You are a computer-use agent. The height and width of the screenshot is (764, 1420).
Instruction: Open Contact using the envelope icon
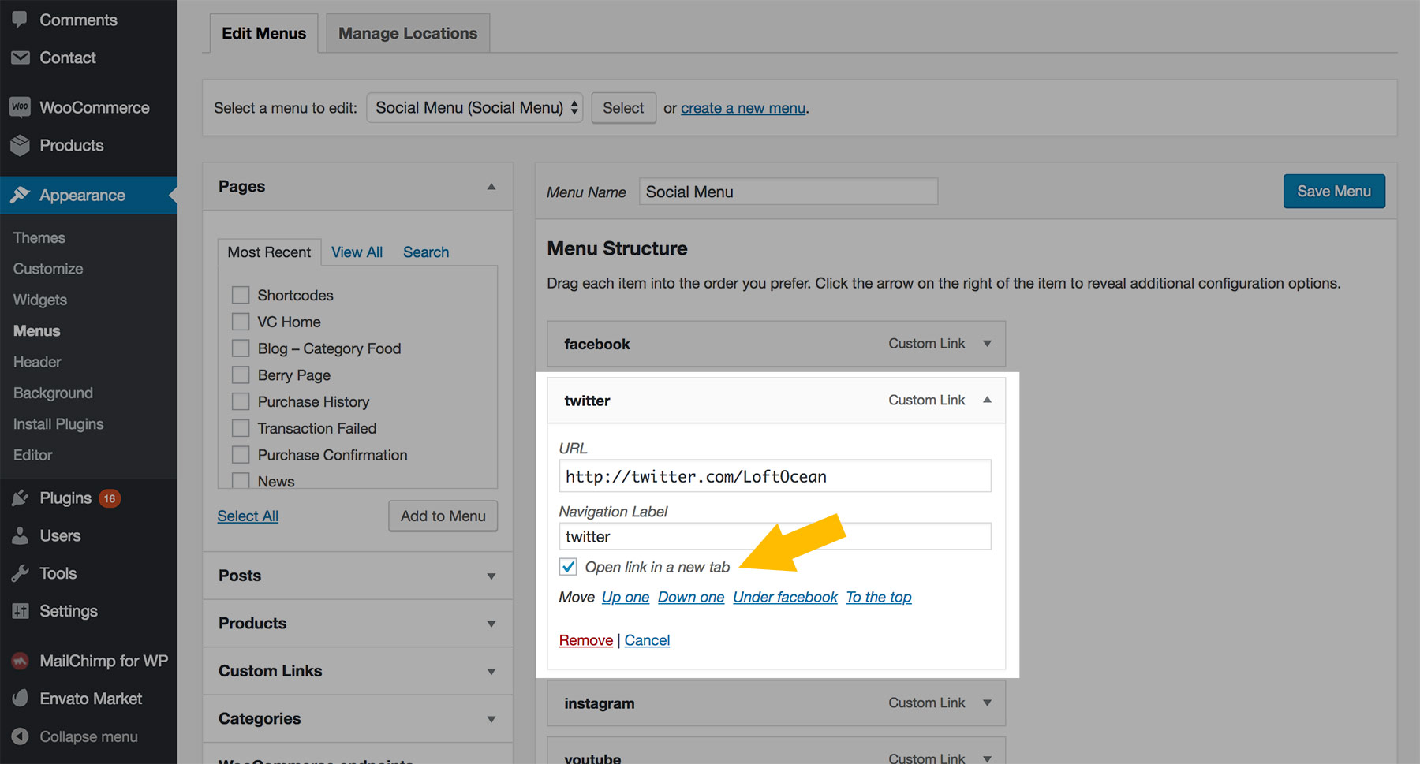click(20, 57)
